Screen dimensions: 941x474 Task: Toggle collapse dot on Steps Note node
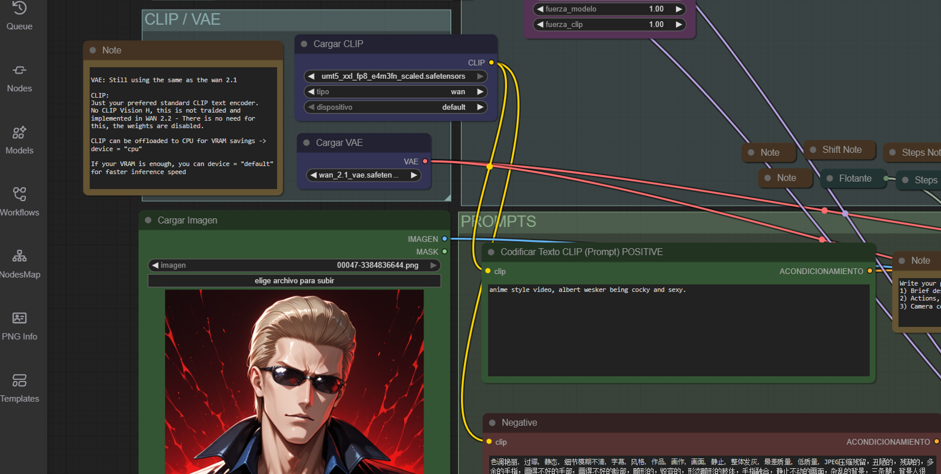893,152
